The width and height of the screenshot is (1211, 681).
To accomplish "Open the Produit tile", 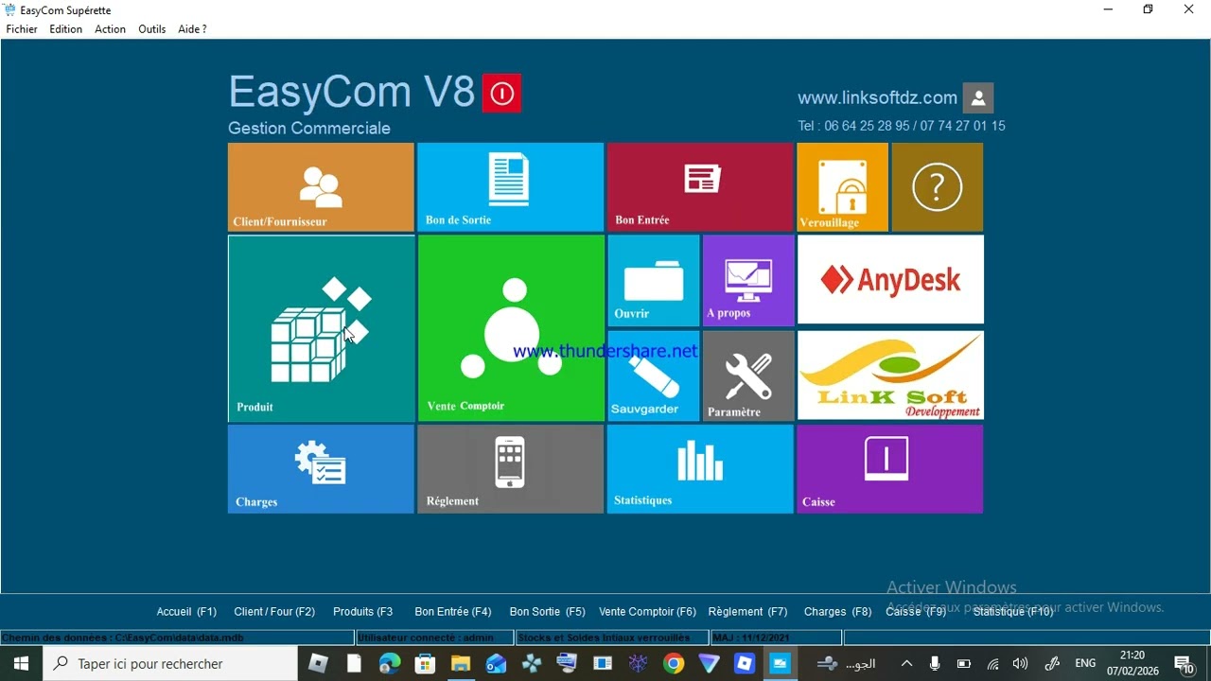I will click(x=322, y=328).
